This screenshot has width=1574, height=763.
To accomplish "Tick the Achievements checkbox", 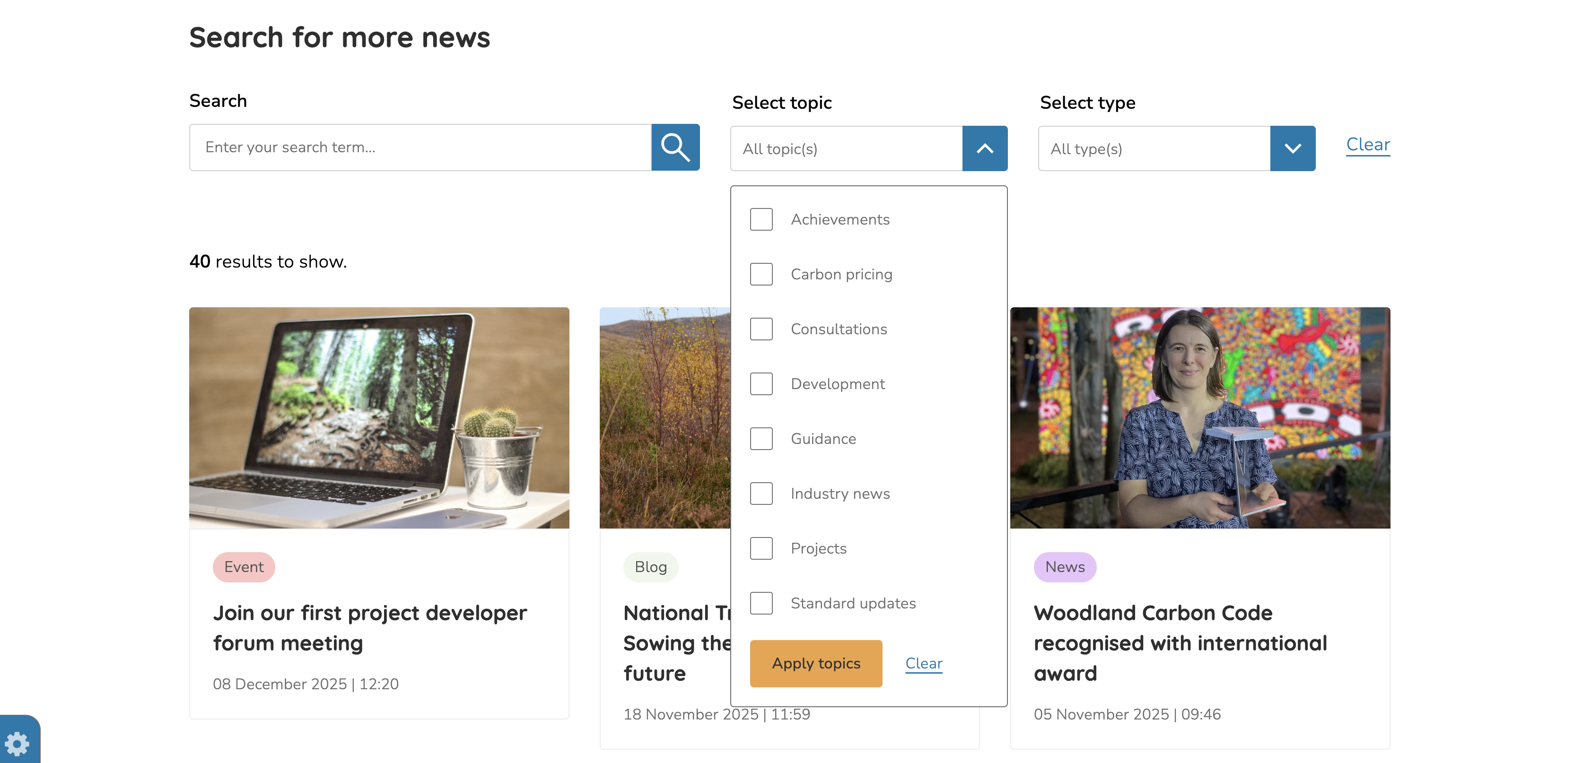I will (x=761, y=219).
